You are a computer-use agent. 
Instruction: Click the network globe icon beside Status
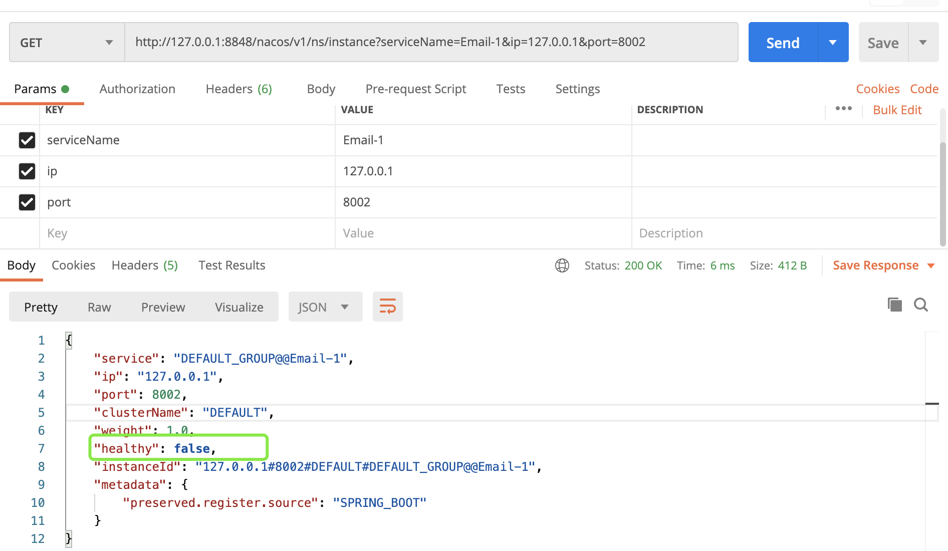tap(562, 265)
